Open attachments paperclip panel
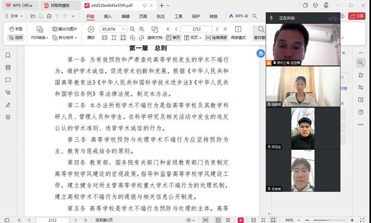 [x=8, y=92]
